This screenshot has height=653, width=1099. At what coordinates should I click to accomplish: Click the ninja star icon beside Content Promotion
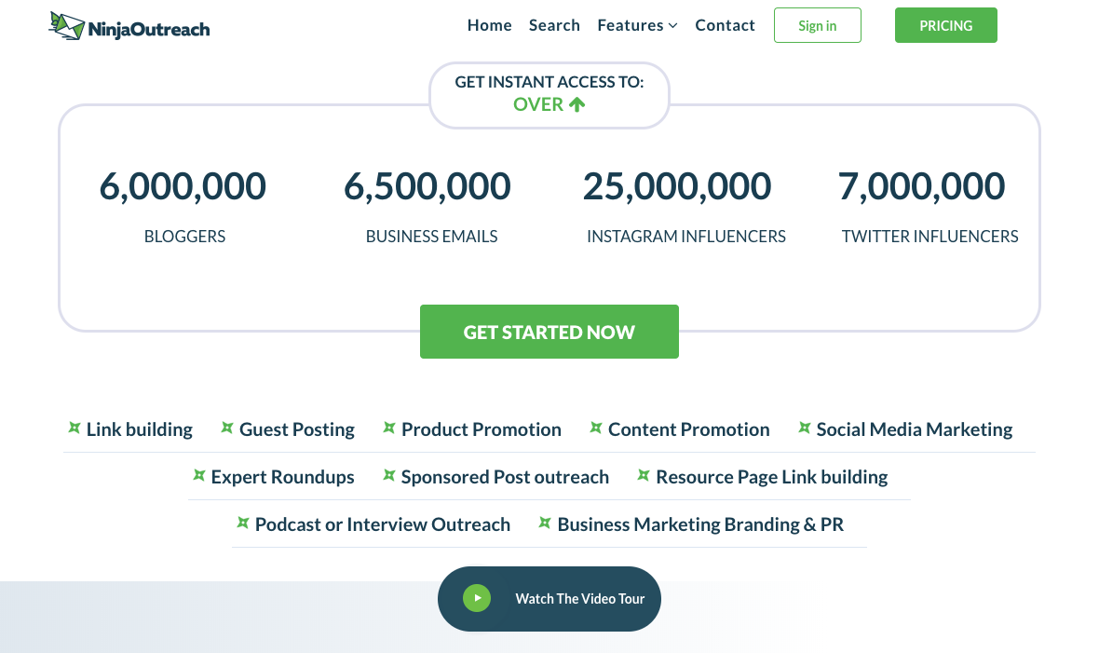click(x=596, y=428)
